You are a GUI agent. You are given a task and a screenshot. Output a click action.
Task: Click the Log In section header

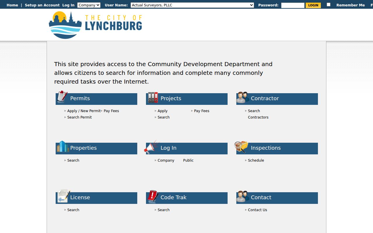187,149
